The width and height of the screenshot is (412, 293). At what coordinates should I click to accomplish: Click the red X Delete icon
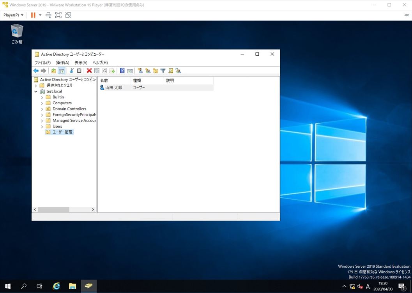coord(89,70)
